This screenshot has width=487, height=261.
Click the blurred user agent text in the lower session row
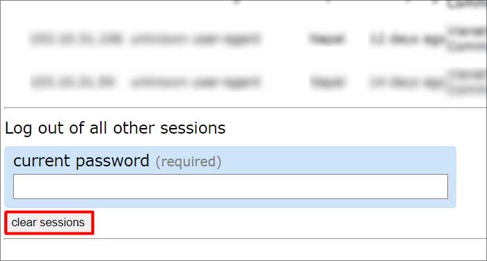pos(195,82)
